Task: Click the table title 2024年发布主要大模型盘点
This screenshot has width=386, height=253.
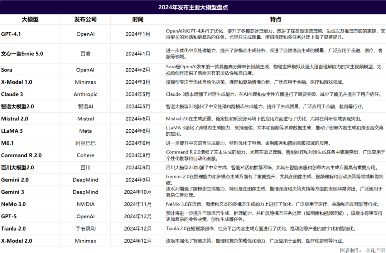Action: tap(193, 7)
